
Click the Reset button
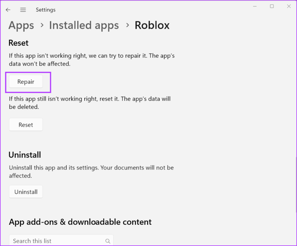26,124
